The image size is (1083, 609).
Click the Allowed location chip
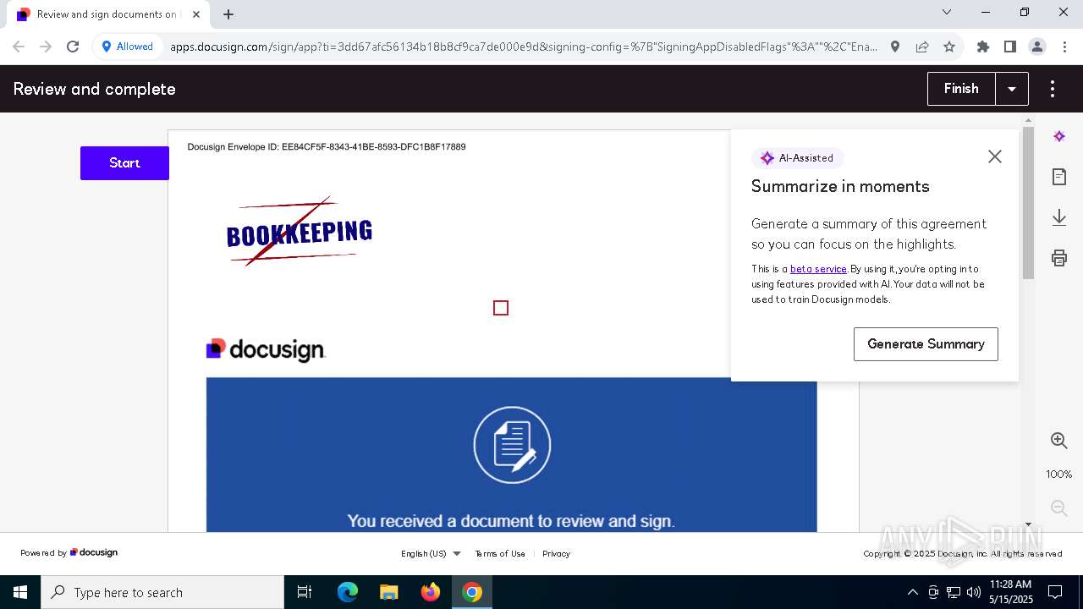tap(127, 47)
